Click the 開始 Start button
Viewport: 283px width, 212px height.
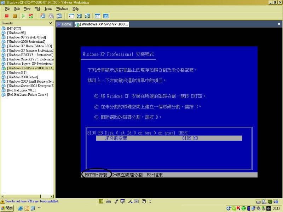click(x=7, y=208)
